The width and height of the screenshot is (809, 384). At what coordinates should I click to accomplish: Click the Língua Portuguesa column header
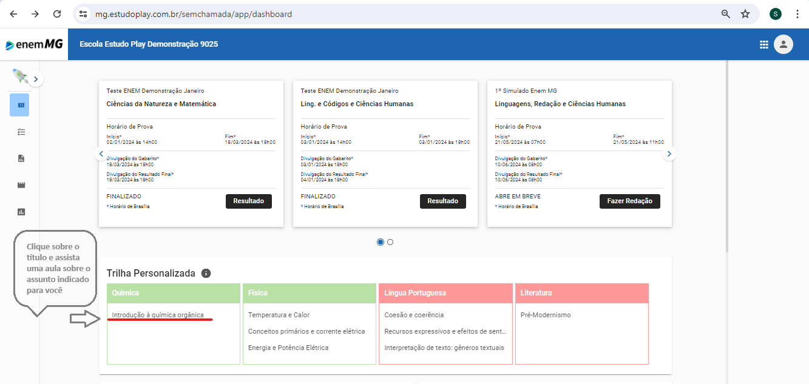445,293
